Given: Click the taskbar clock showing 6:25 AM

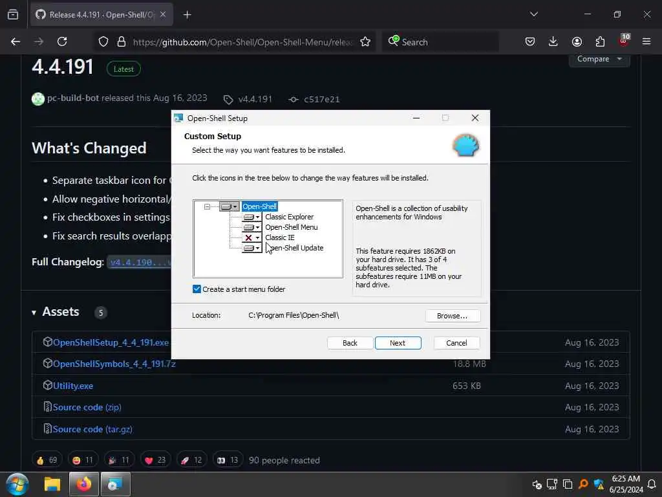Looking at the screenshot, I should pos(626,484).
